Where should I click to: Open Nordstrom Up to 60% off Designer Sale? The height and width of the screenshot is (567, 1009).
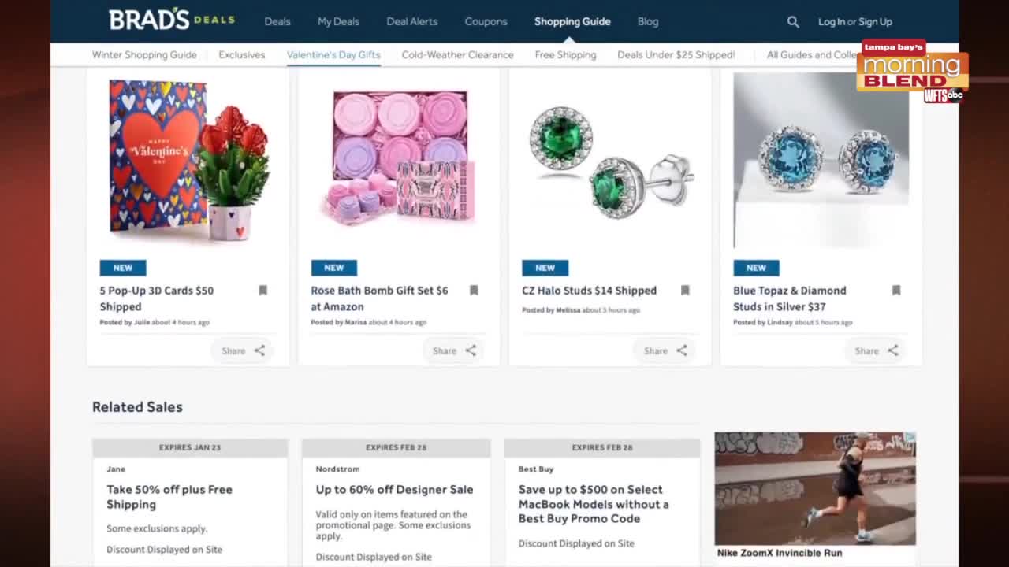coord(395,490)
